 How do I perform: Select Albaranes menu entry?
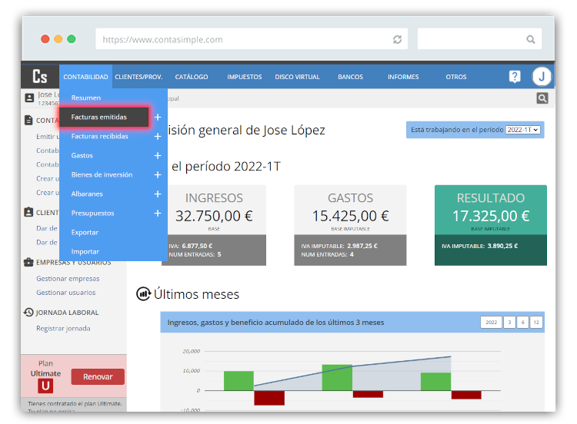(x=87, y=194)
